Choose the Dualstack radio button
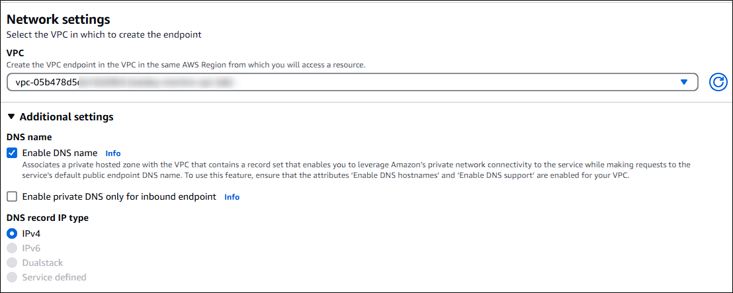The height and width of the screenshot is (293, 733). pyautogui.click(x=12, y=263)
